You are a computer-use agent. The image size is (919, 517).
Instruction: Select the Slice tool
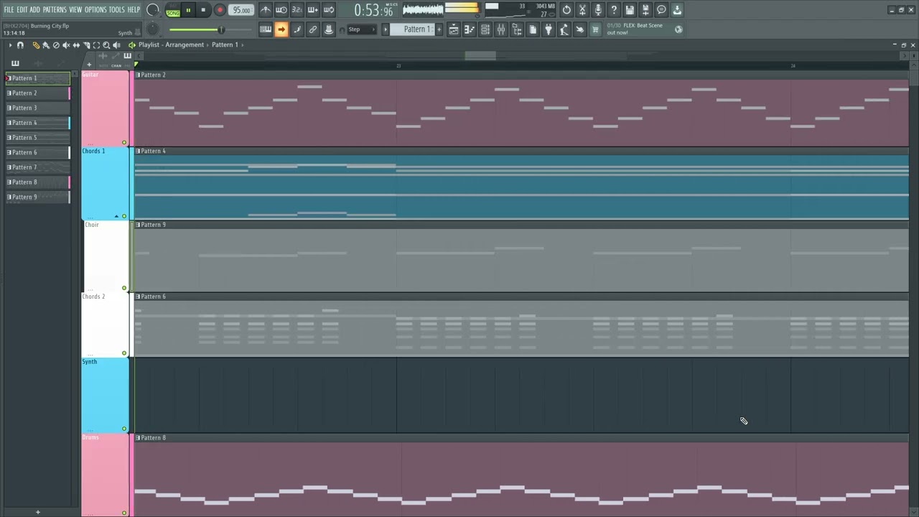tap(86, 45)
